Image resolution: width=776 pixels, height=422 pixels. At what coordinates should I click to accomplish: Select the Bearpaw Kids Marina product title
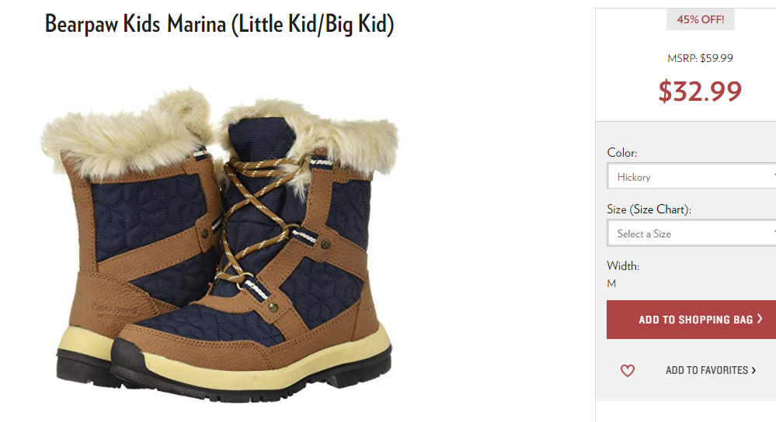click(x=219, y=24)
